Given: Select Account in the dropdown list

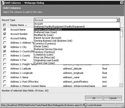Looking at the screenshot, I should [77, 24].
